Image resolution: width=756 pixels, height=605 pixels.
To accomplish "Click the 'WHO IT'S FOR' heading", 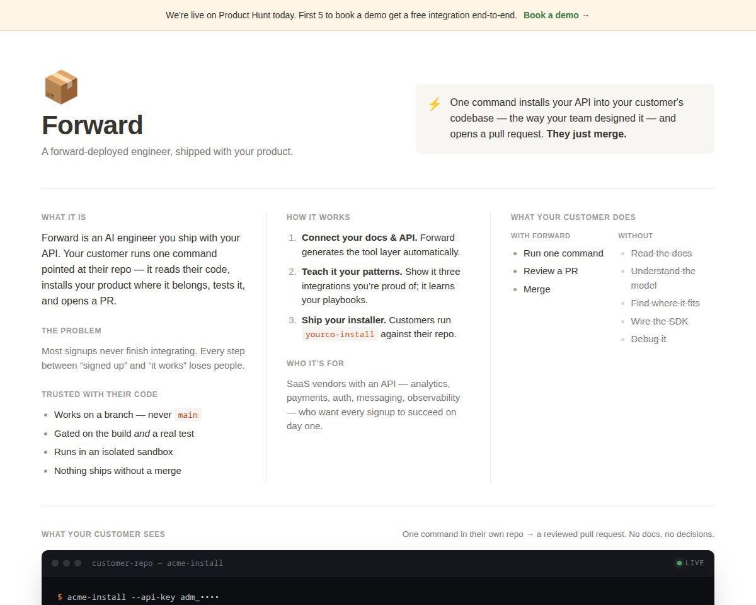I will point(315,364).
